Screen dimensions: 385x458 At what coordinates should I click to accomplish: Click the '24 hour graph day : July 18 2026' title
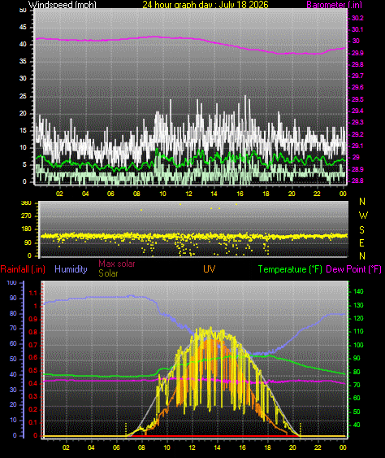coord(205,5)
